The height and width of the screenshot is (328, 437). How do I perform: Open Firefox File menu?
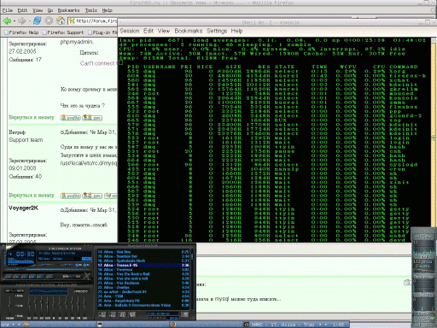coord(8,10)
